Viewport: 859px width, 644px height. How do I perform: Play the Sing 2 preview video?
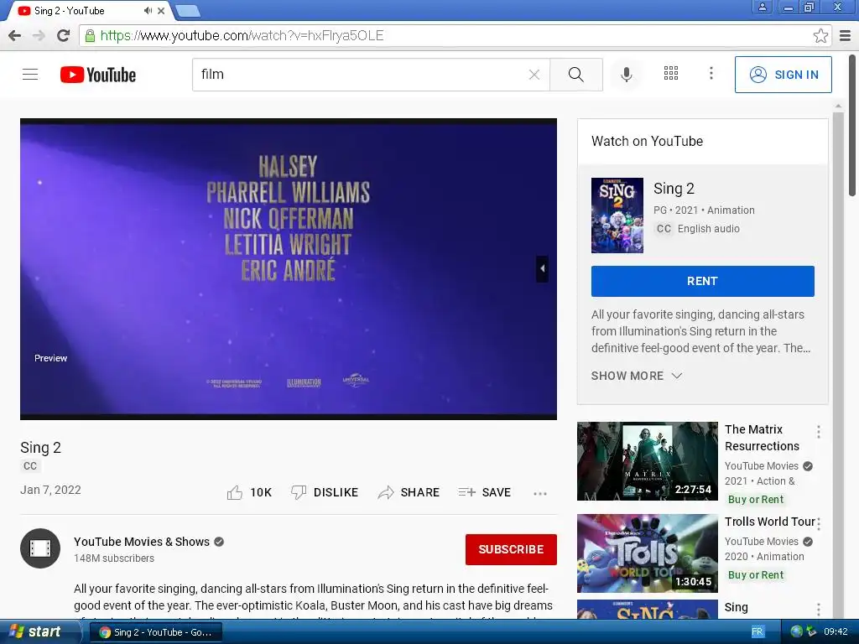tap(289, 269)
